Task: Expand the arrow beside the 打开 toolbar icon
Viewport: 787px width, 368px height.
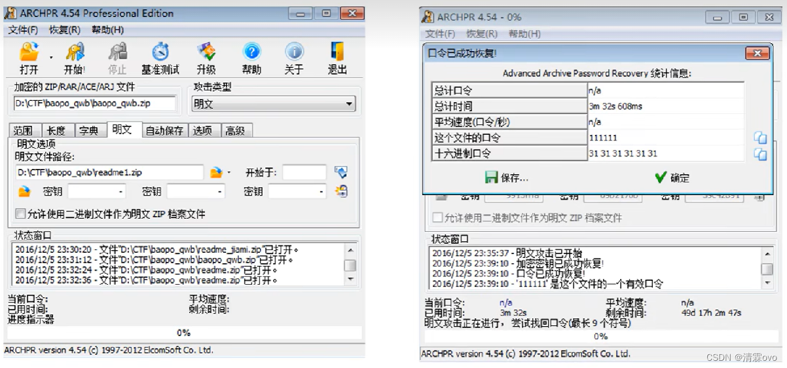Action: coord(52,58)
